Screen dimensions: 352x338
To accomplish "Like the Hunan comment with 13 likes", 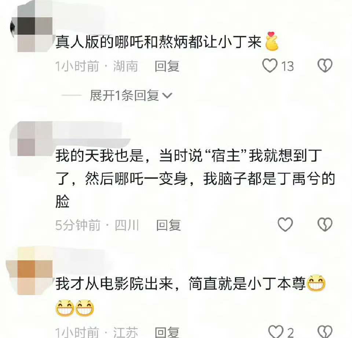I will pos(269,66).
